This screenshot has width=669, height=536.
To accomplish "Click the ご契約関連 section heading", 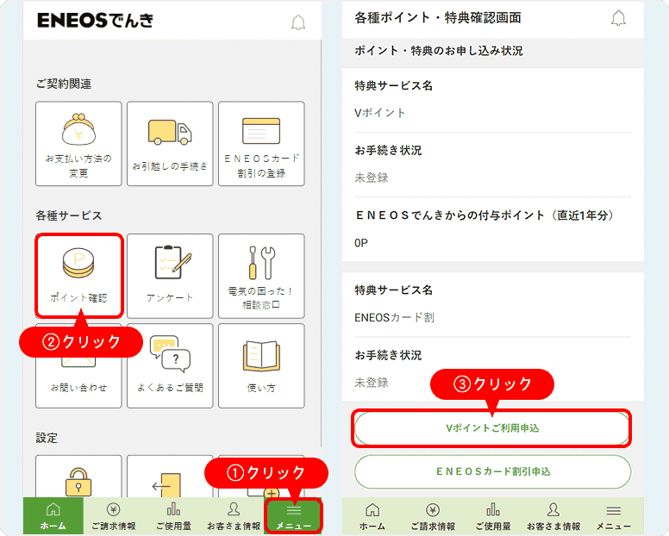I will [x=64, y=84].
